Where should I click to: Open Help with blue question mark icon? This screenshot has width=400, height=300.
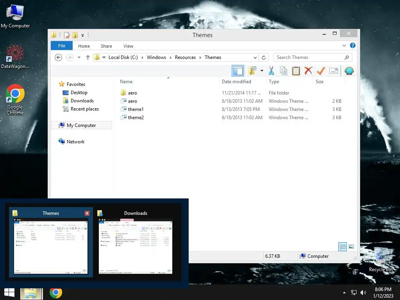353,45
